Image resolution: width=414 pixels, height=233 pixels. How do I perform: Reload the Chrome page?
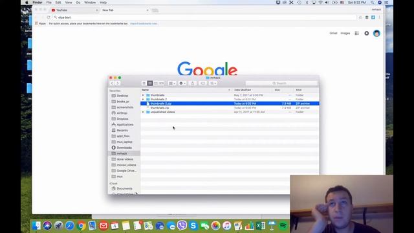(x=49, y=17)
